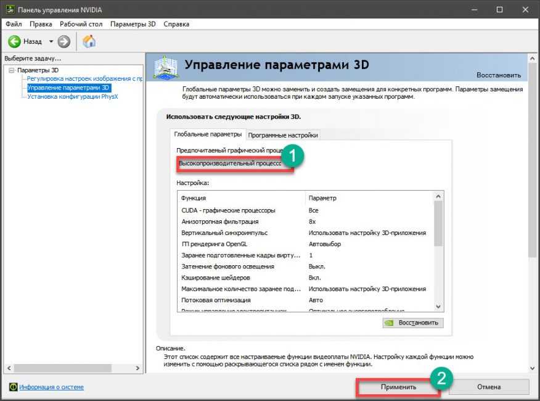Screen dimensions: 540x401
Task: Click the Home icon in toolbar
Action: point(89,41)
